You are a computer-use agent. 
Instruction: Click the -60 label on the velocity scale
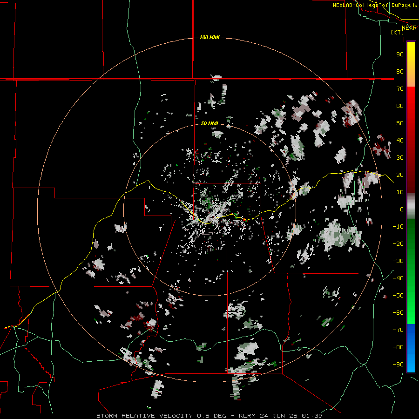pos(398,313)
